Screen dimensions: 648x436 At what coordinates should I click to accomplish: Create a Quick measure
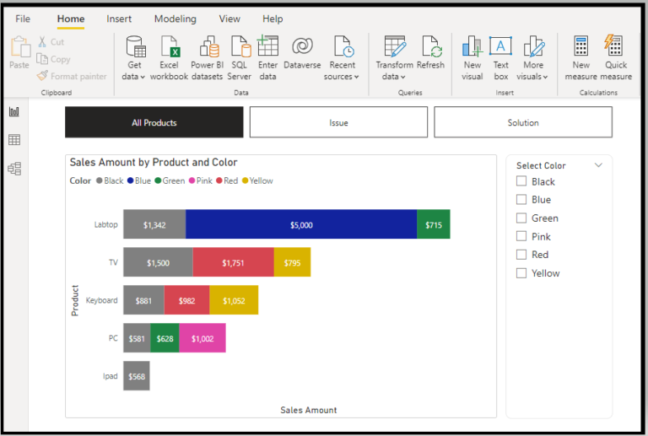click(616, 58)
